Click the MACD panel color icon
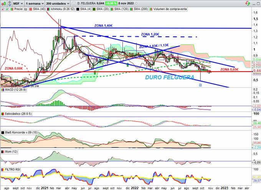This screenshot has height=190, width=261. point(3,90)
